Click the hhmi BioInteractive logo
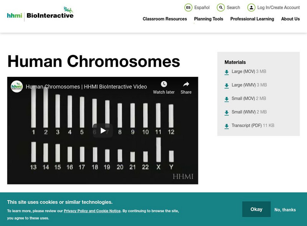 tap(40, 14)
